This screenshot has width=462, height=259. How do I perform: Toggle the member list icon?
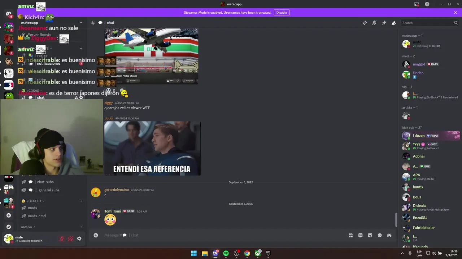pos(394,23)
